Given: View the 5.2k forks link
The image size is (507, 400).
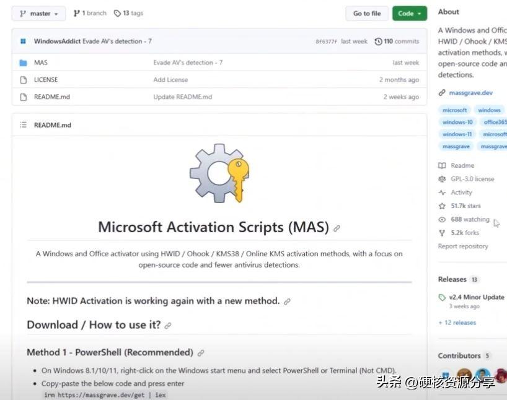Looking at the screenshot, I should coord(465,233).
